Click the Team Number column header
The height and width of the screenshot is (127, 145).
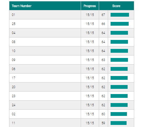coord(45,6)
